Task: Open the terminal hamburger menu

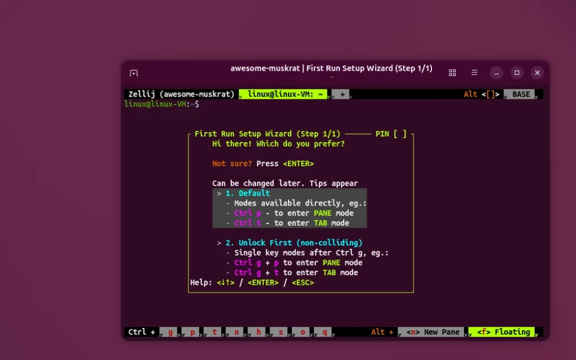Action: tap(474, 72)
